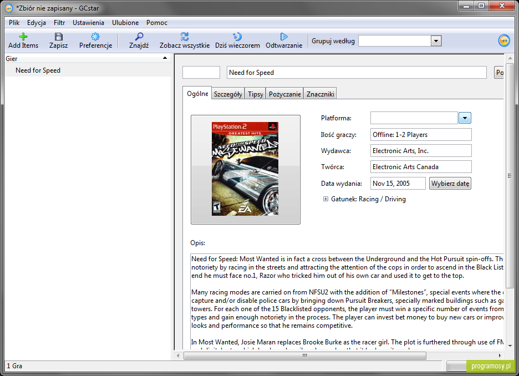The width and height of the screenshot is (519, 376).
Task: Click the scroll left arrow at bottom
Action: (x=178, y=356)
